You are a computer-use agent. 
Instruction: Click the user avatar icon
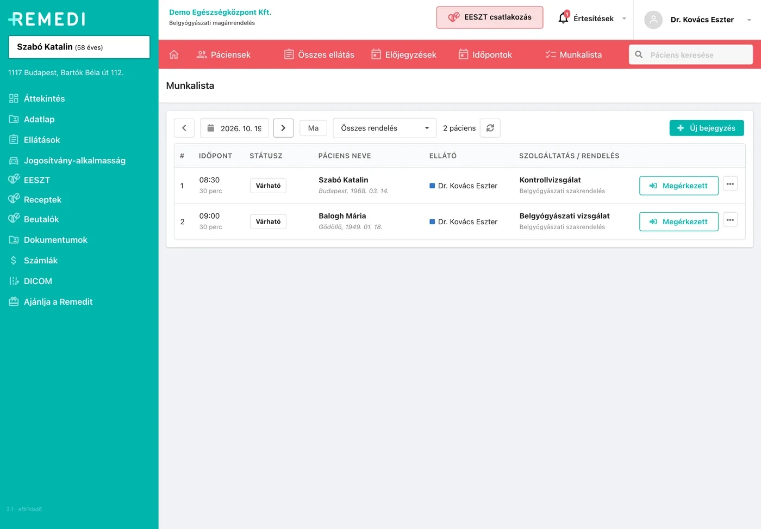(x=653, y=20)
